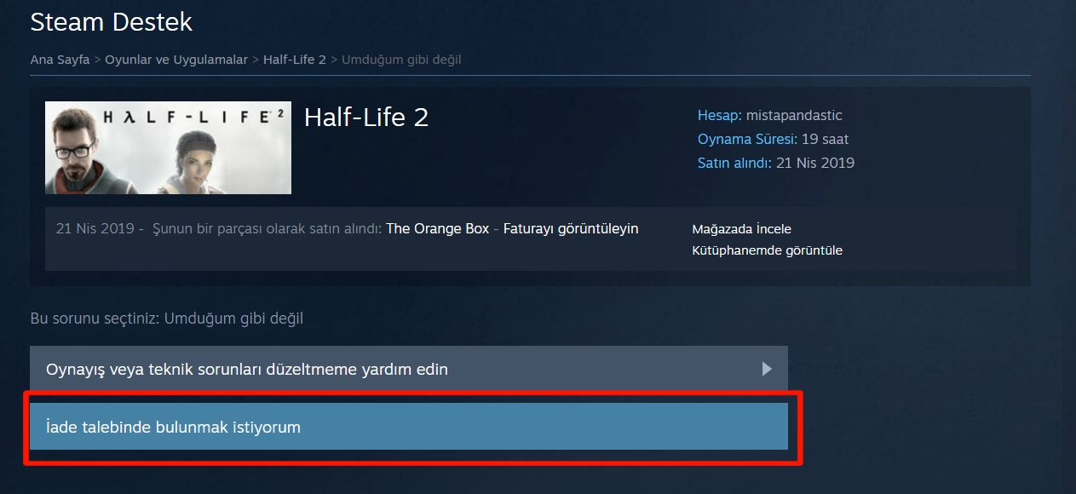
Task: Open the Oyunlar ve Uygulamalar breadcrumb
Action: (x=176, y=60)
